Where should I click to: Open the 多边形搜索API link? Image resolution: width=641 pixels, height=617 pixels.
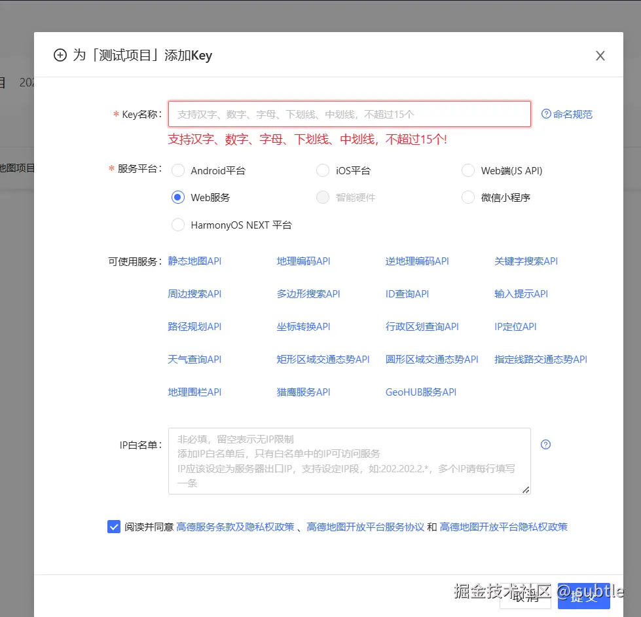pyautogui.click(x=308, y=294)
